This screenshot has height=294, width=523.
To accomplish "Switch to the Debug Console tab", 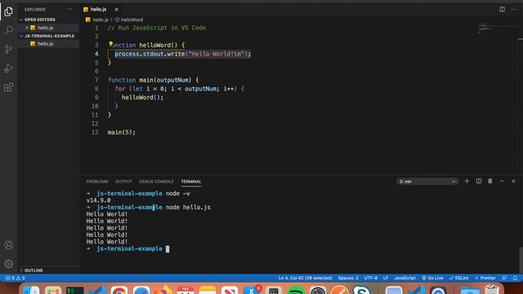I will point(156,181).
